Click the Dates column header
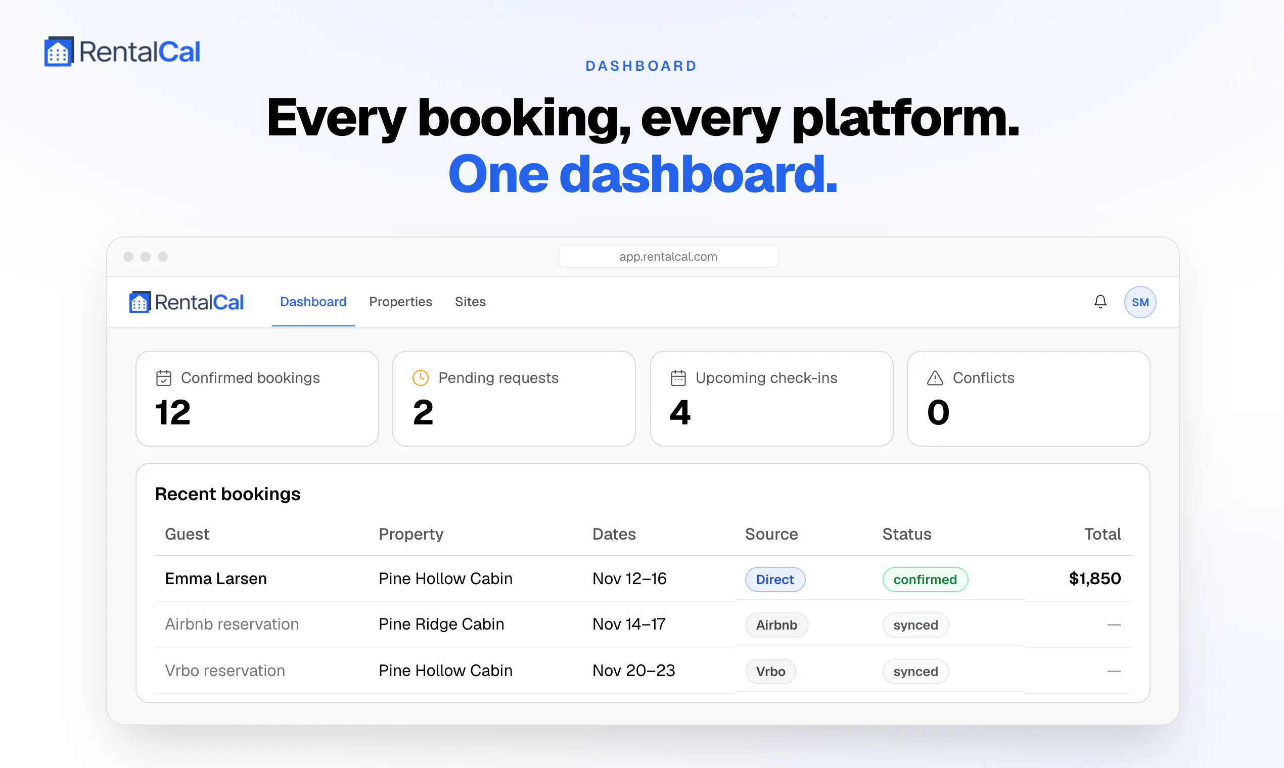 614,534
